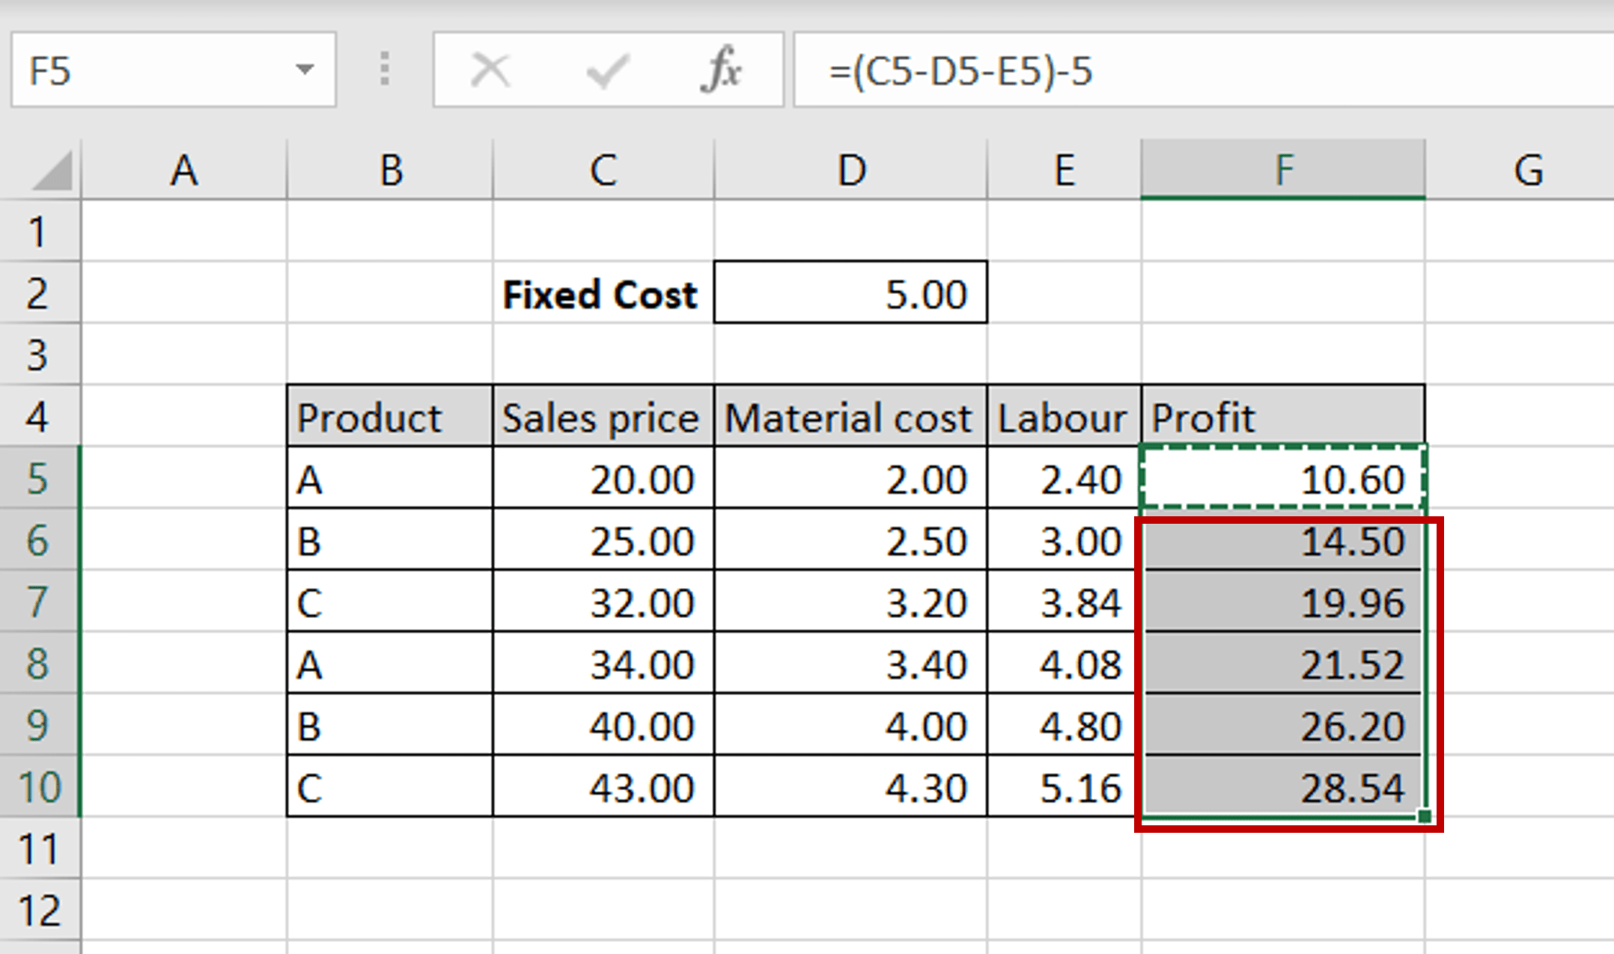Select the Sales price cell showing 43.00
This screenshot has height=954, width=1614.
[x=603, y=786]
